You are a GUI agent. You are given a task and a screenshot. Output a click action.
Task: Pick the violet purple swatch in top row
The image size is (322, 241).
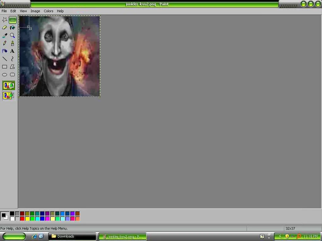73,214
